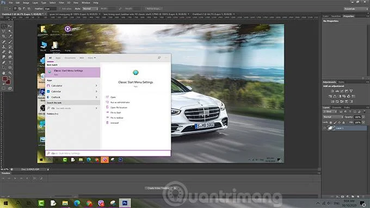Set the foreground color swatch

pyautogui.click(x=5, y=79)
